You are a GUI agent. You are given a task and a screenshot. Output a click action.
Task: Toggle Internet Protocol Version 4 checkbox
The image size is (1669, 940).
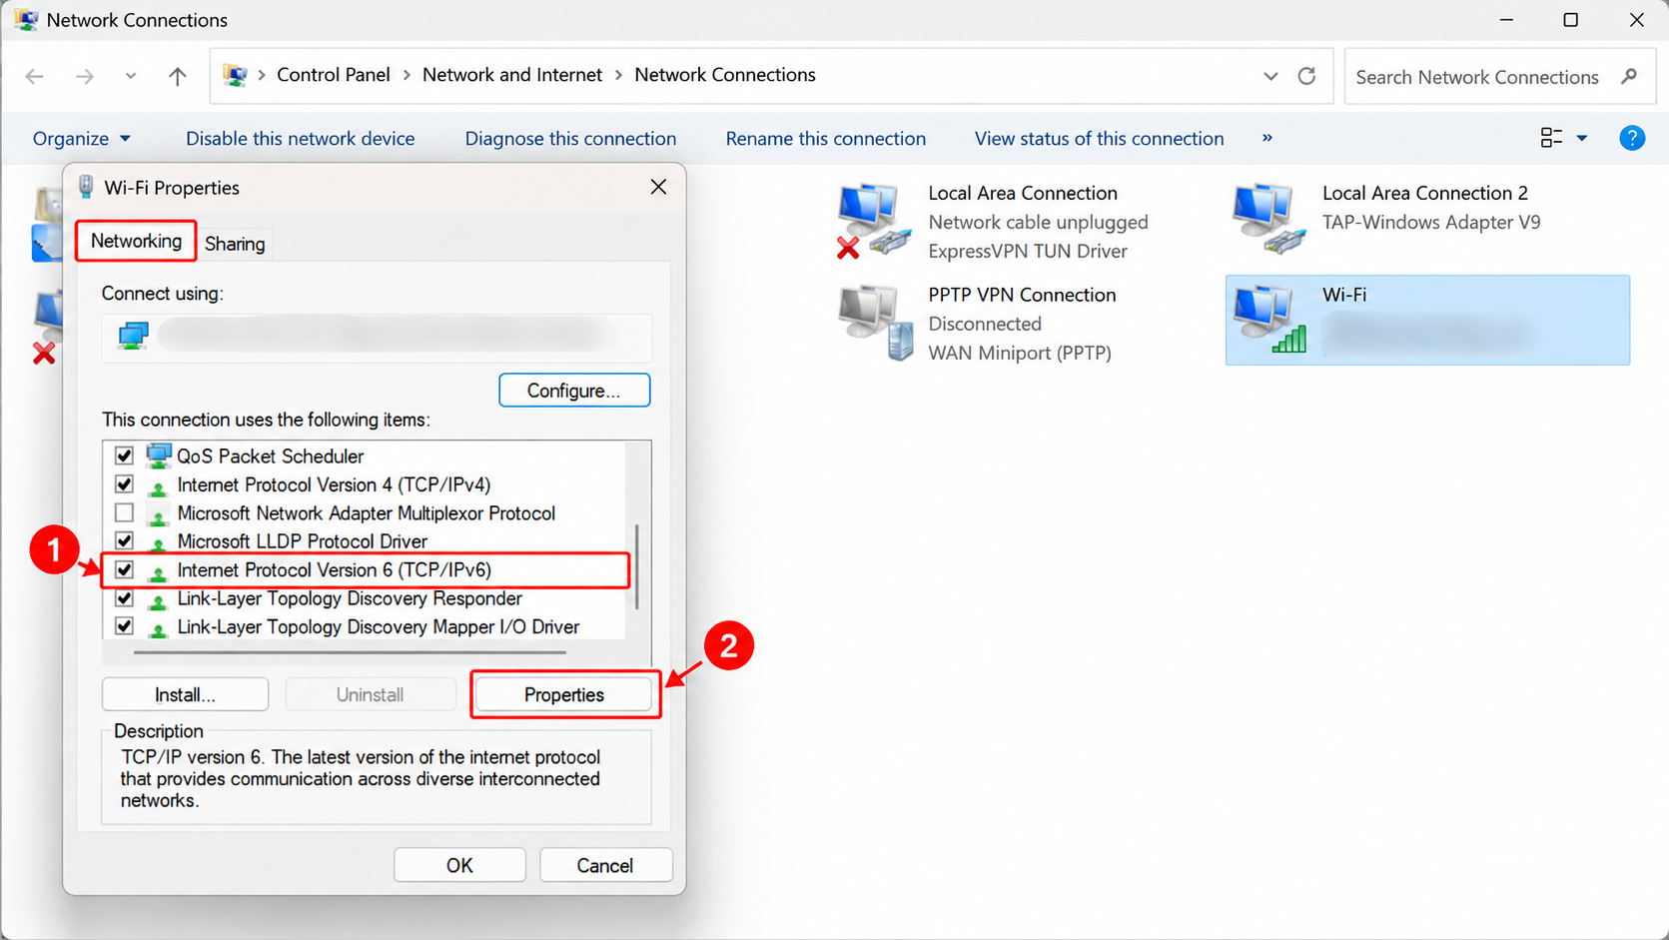click(x=124, y=484)
